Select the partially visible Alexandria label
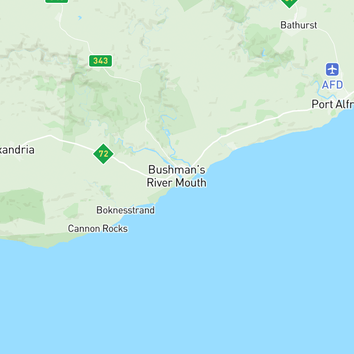Viewport: 354px width, 354px height. (17, 150)
